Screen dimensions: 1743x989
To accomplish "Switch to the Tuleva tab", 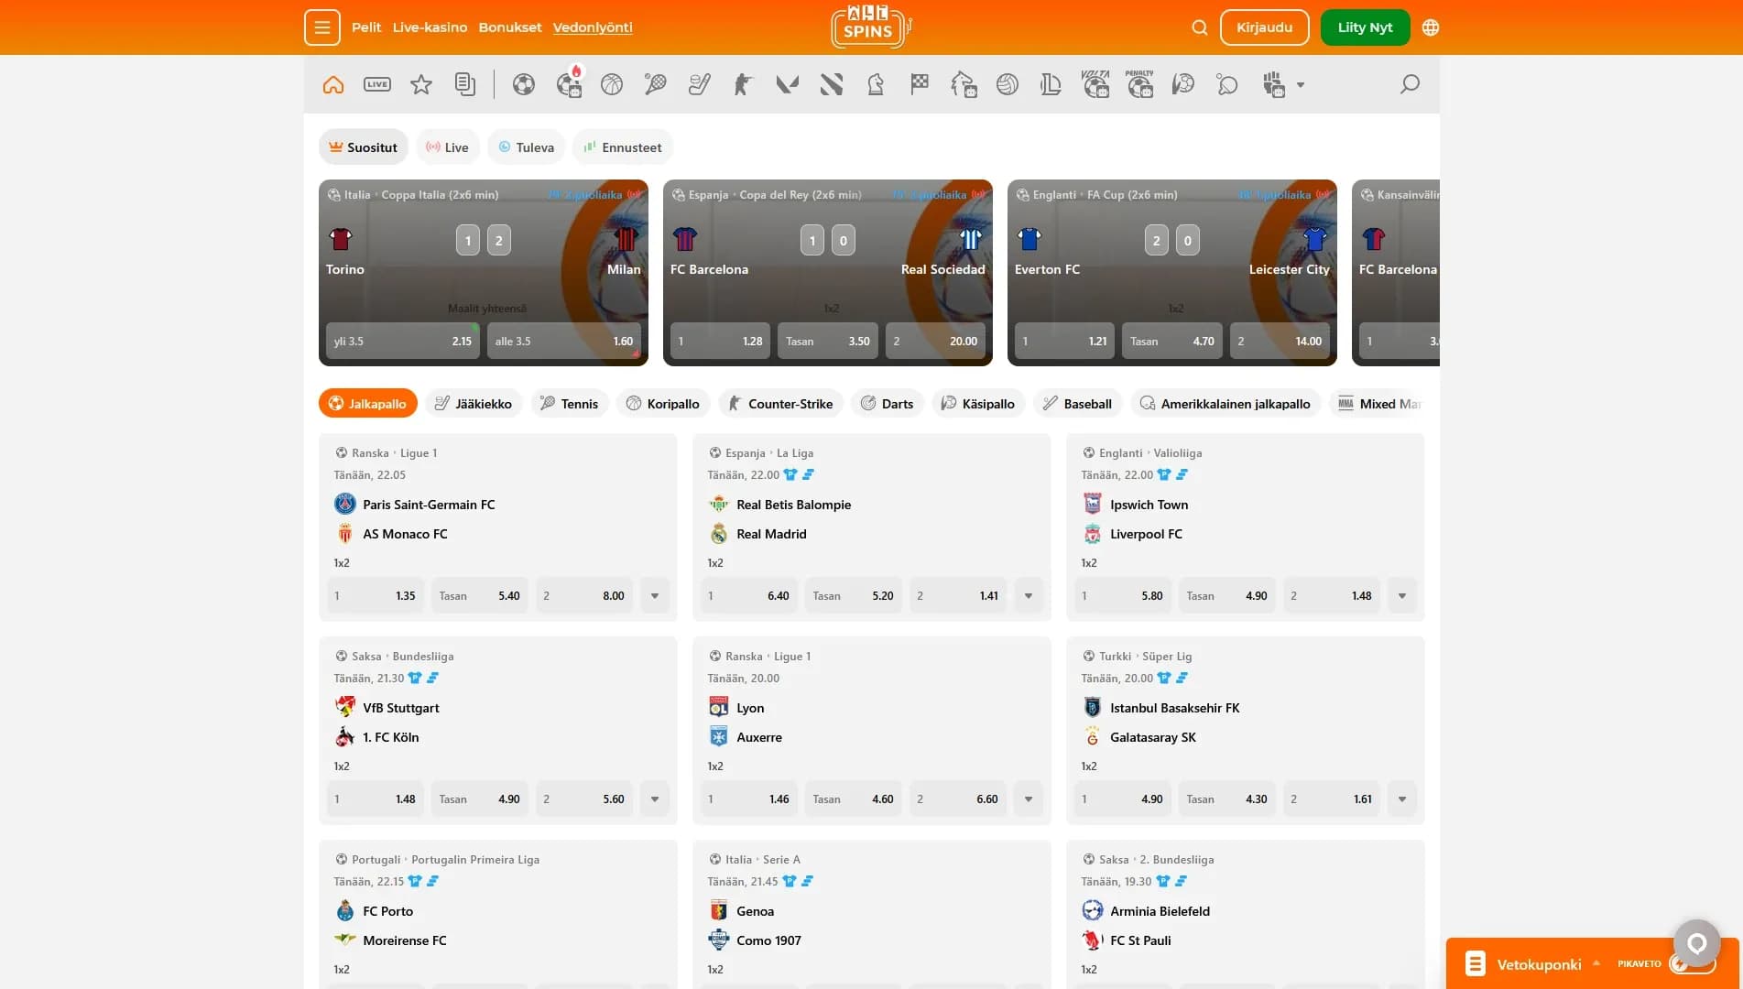I will click(x=527, y=147).
